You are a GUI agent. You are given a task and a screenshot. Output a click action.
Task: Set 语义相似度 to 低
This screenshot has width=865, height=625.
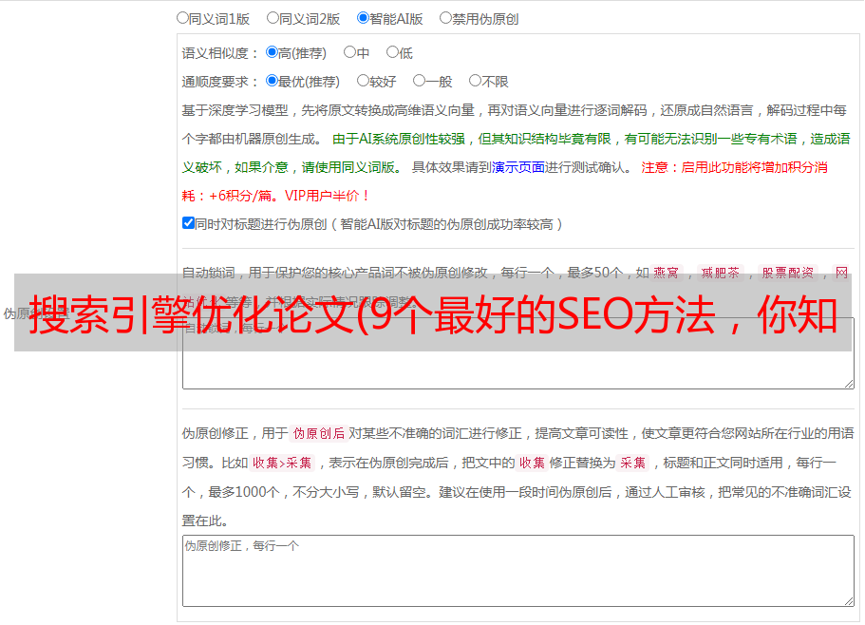(x=392, y=52)
